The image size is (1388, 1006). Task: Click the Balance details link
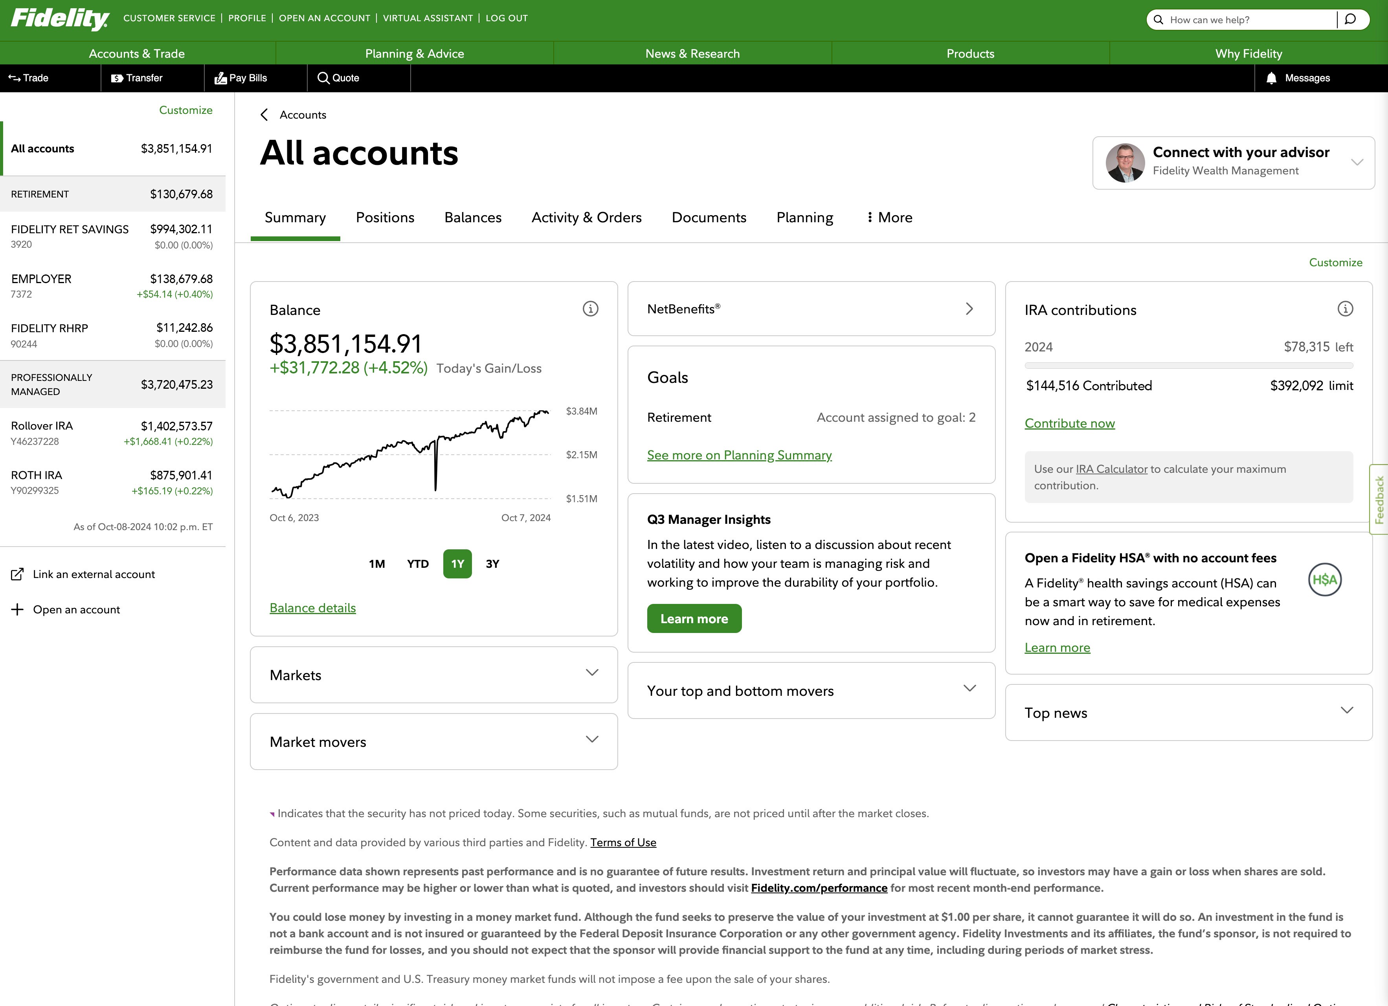coord(313,608)
